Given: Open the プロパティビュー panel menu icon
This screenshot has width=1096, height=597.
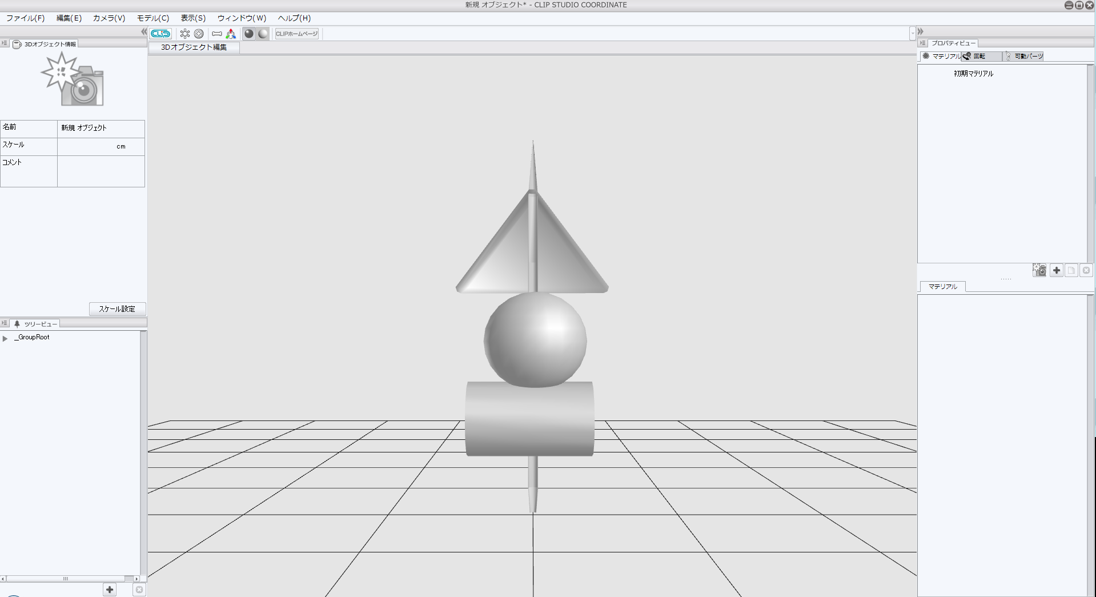Looking at the screenshot, I should coord(922,43).
